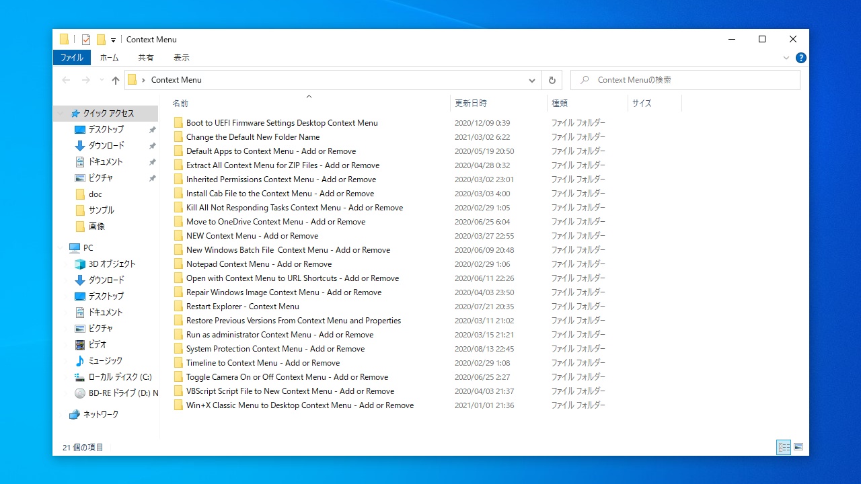Go back with the left arrow
The height and width of the screenshot is (484, 861).
66,80
